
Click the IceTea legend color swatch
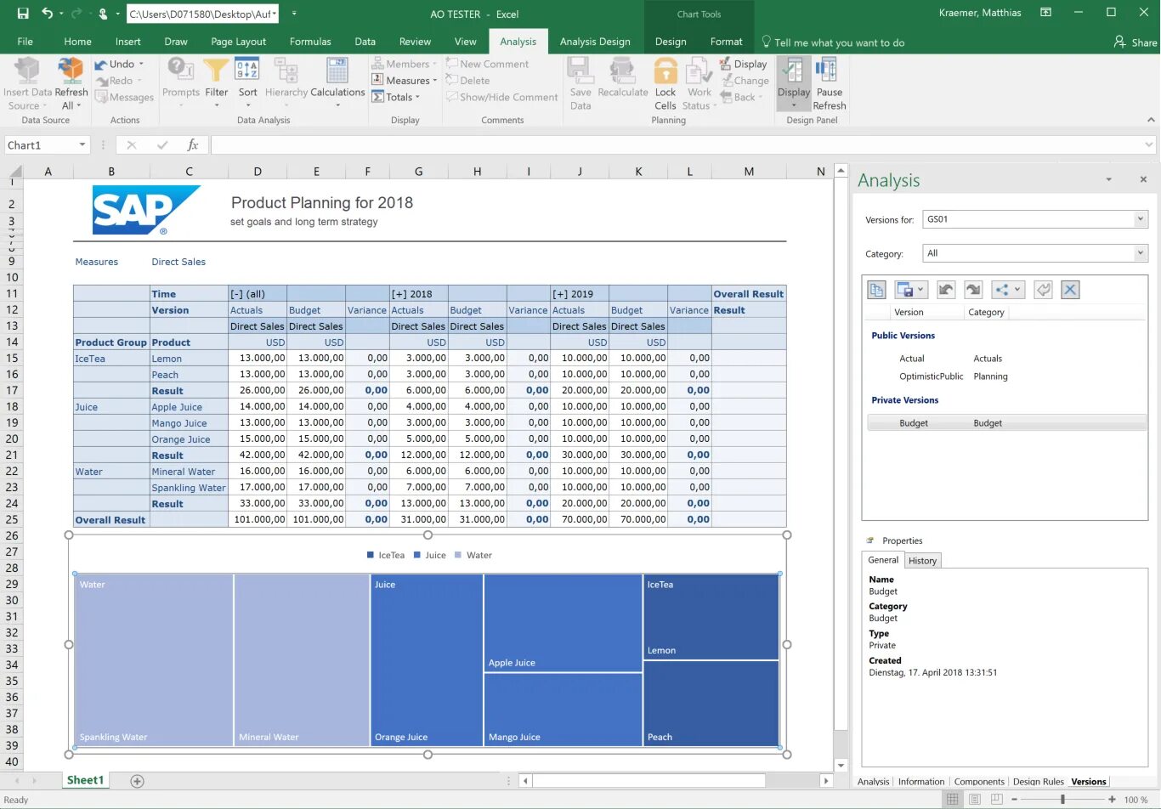pyautogui.click(x=371, y=555)
